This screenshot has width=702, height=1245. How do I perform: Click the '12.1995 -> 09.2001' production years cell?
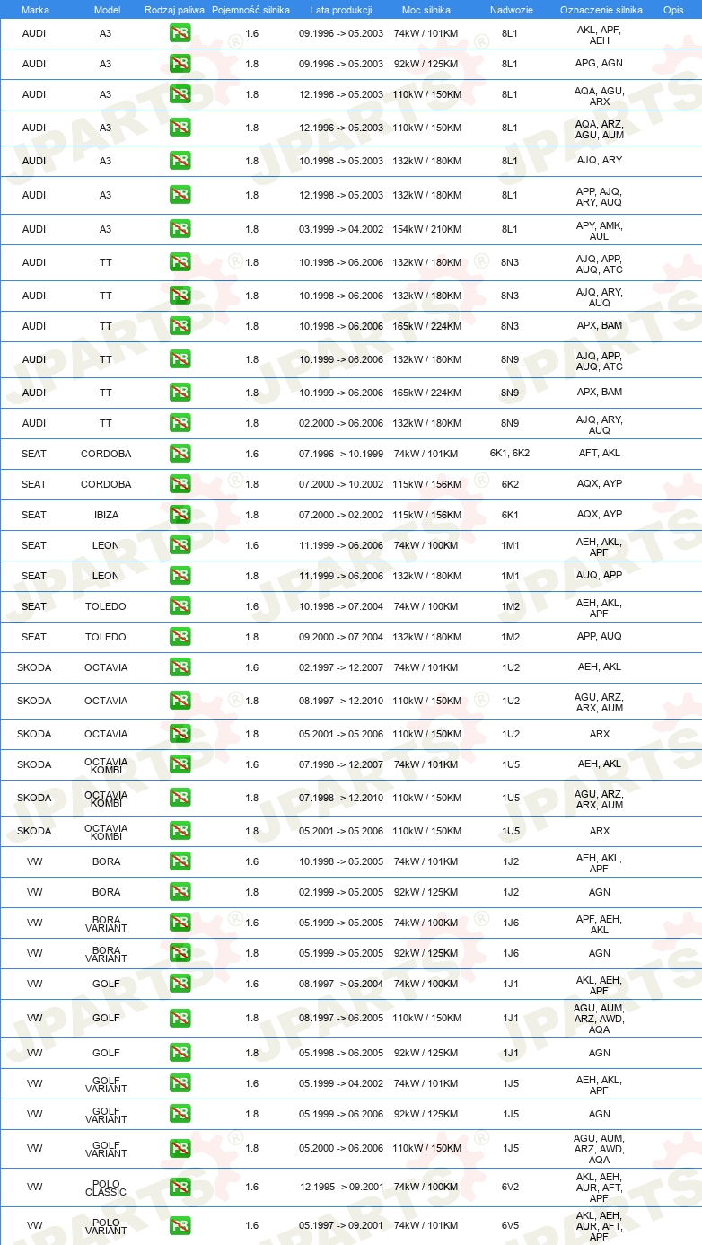click(341, 1187)
